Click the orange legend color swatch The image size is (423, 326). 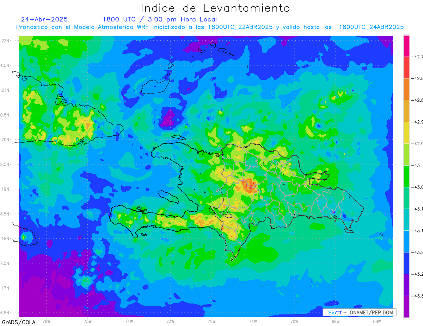[406, 89]
